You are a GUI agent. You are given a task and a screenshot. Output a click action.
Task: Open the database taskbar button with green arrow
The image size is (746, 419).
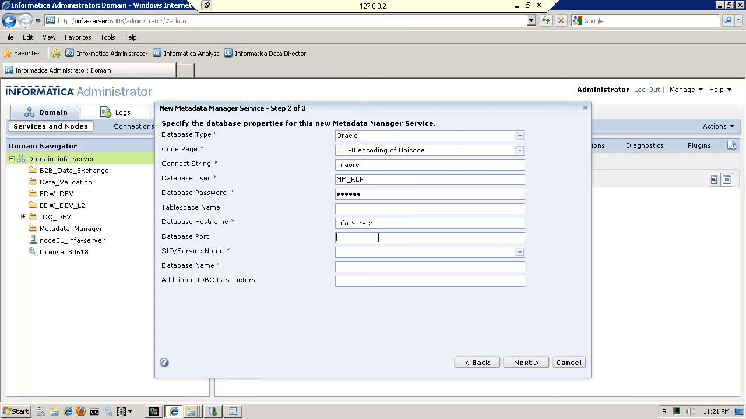[x=213, y=411]
